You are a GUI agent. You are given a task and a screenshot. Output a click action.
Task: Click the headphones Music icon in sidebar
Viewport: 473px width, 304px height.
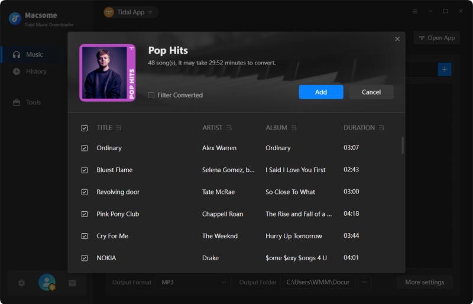[17, 54]
